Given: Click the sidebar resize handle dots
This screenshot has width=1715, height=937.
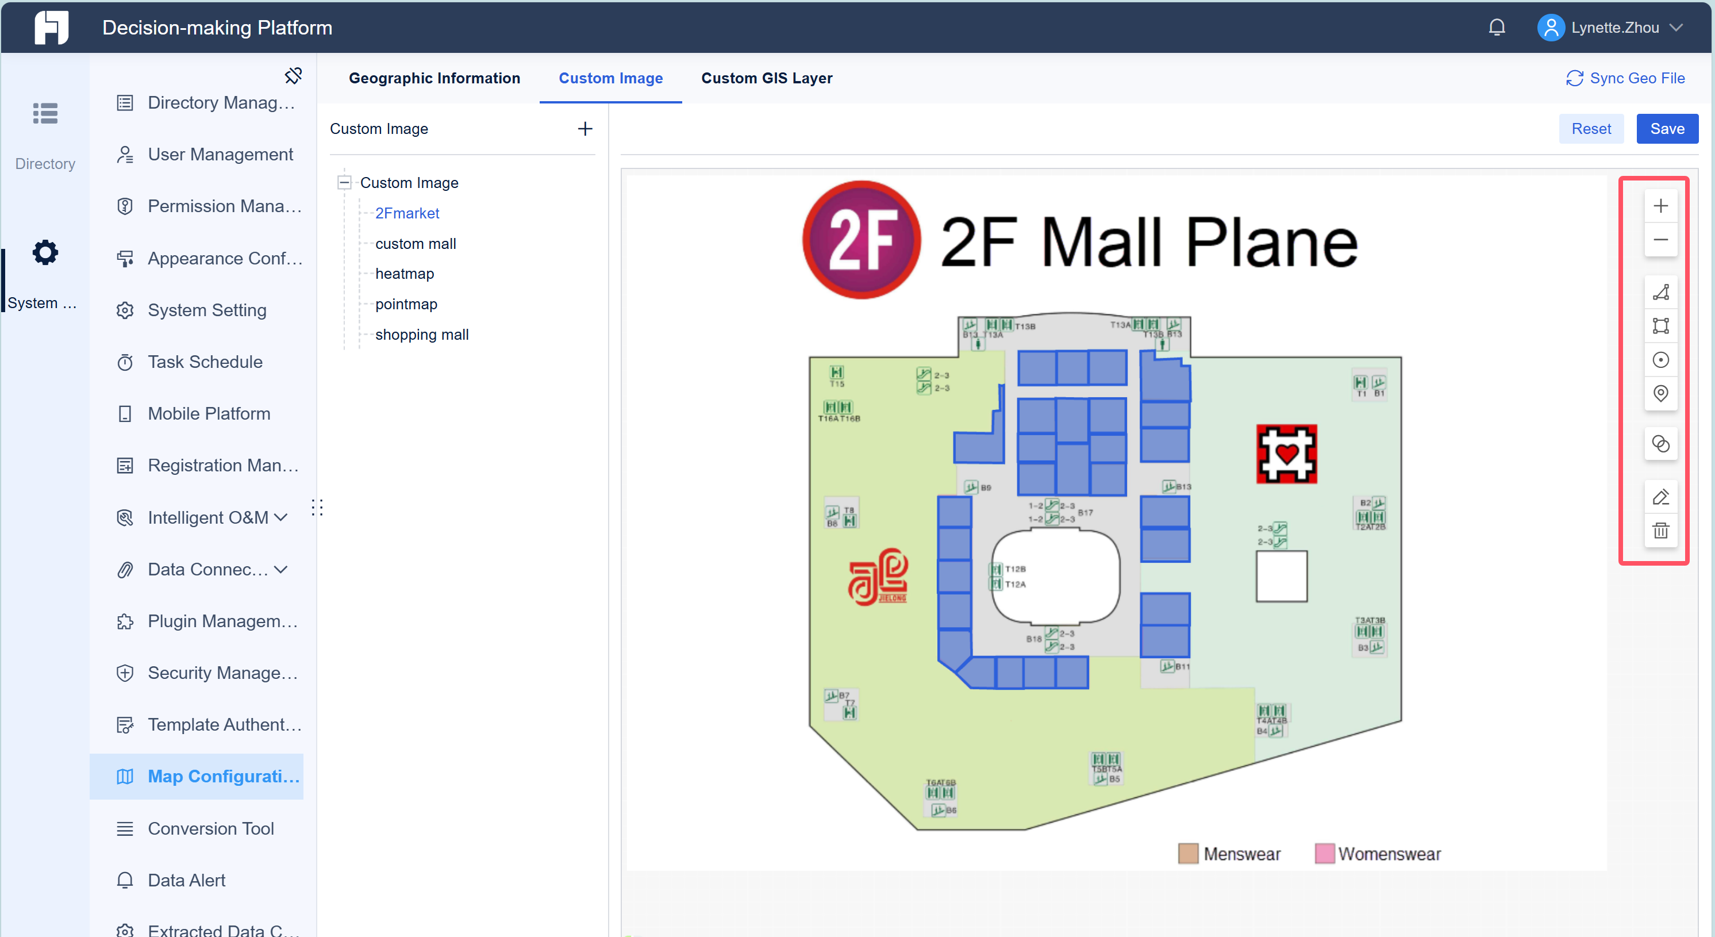Looking at the screenshot, I should click(318, 508).
